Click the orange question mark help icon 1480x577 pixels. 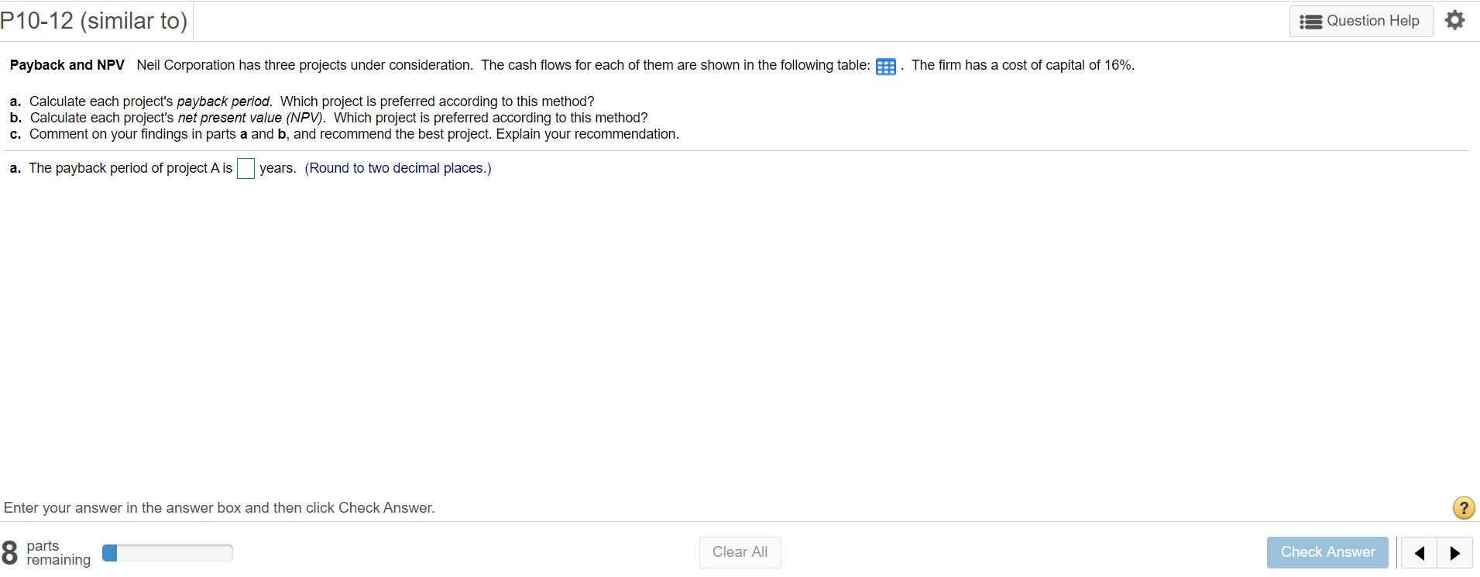1463,508
